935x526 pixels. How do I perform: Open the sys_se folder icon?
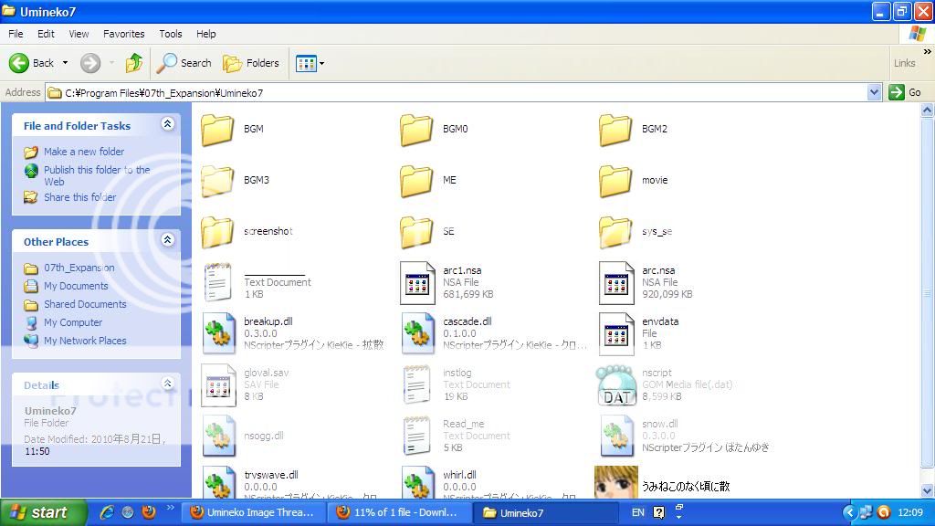[x=615, y=232]
